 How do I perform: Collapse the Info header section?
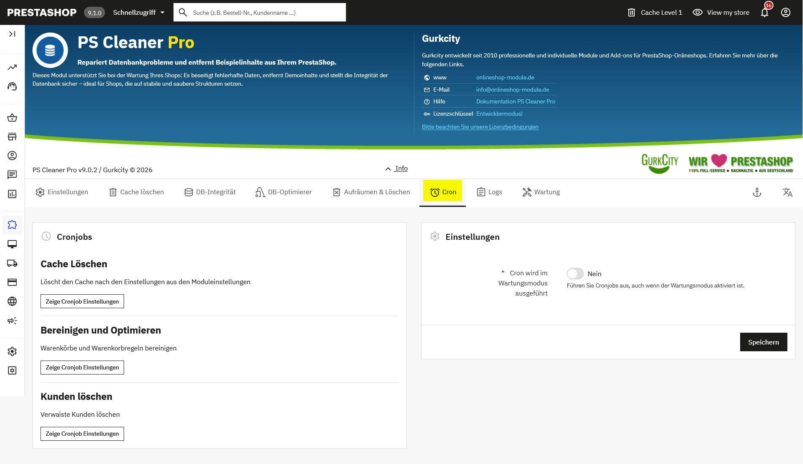point(397,168)
